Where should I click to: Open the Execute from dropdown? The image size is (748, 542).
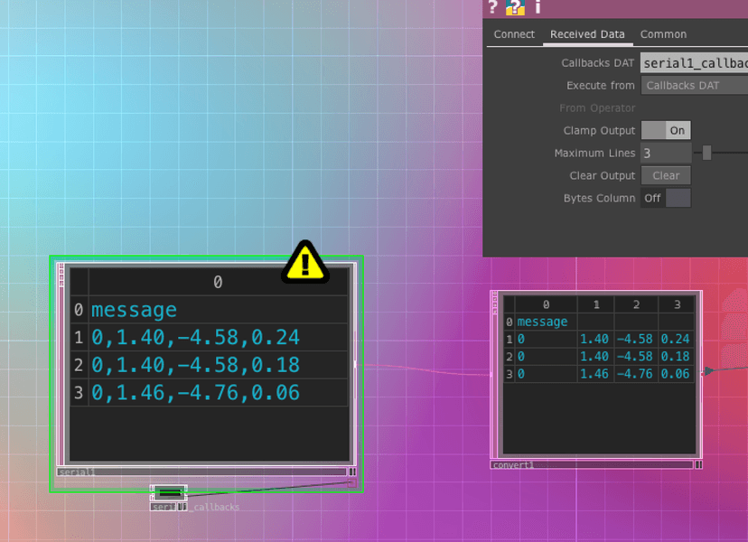tap(694, 86)
